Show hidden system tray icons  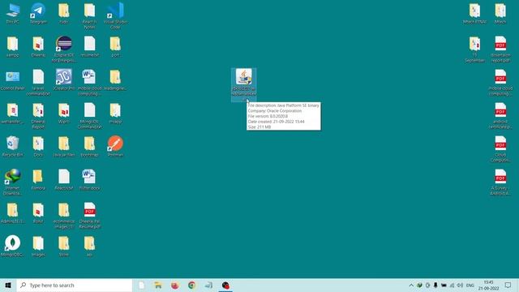tap(411, 285)
